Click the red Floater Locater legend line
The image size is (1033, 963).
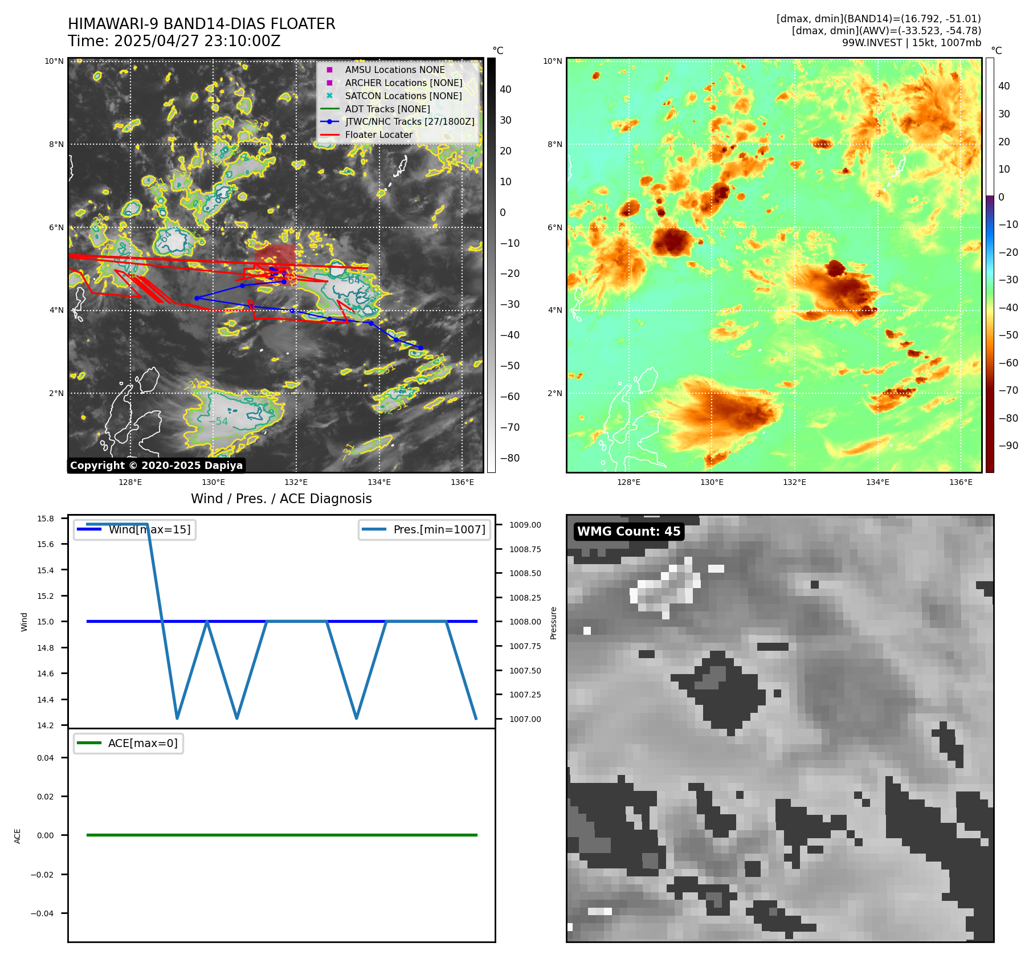[329, 134]
